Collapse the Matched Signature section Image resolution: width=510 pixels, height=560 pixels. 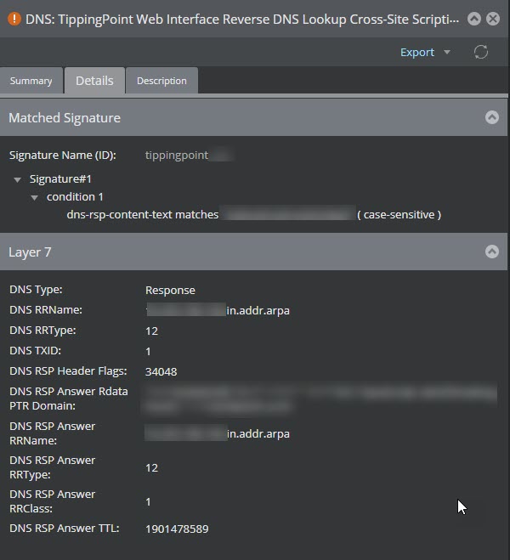click(x=492, y=117)
